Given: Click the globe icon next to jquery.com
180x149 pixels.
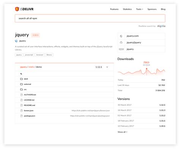Looking at the screenshot, I should pyautogui.click(x=121, y=36).
